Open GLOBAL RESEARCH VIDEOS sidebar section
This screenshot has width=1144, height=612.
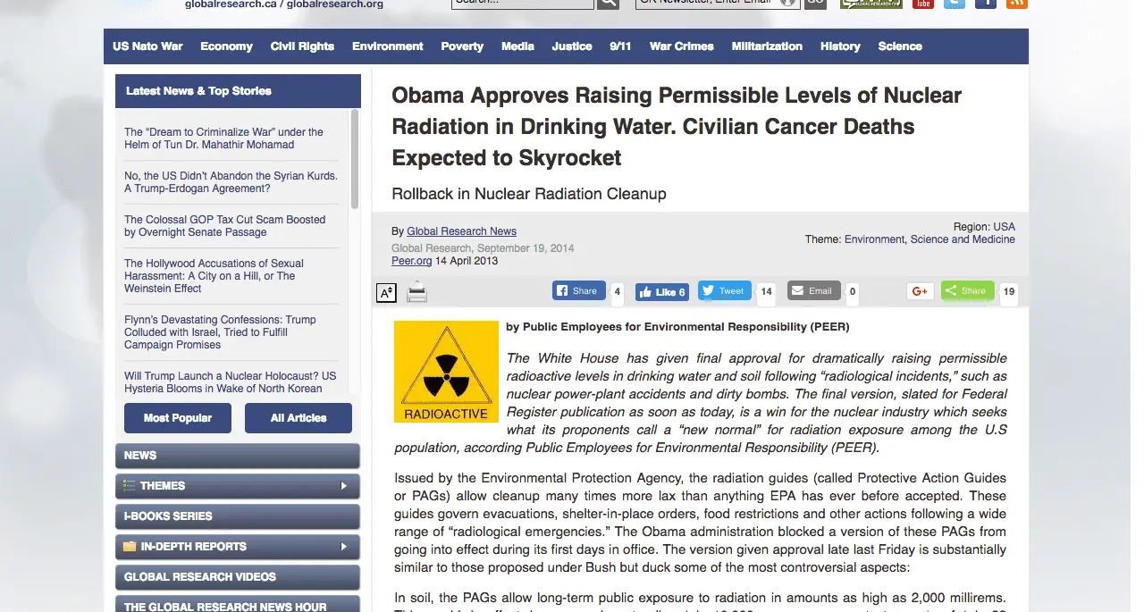point(238,577)
